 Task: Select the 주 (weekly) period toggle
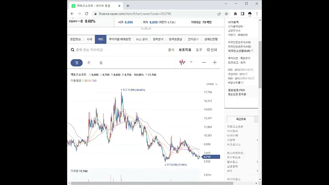click(89, 63)
